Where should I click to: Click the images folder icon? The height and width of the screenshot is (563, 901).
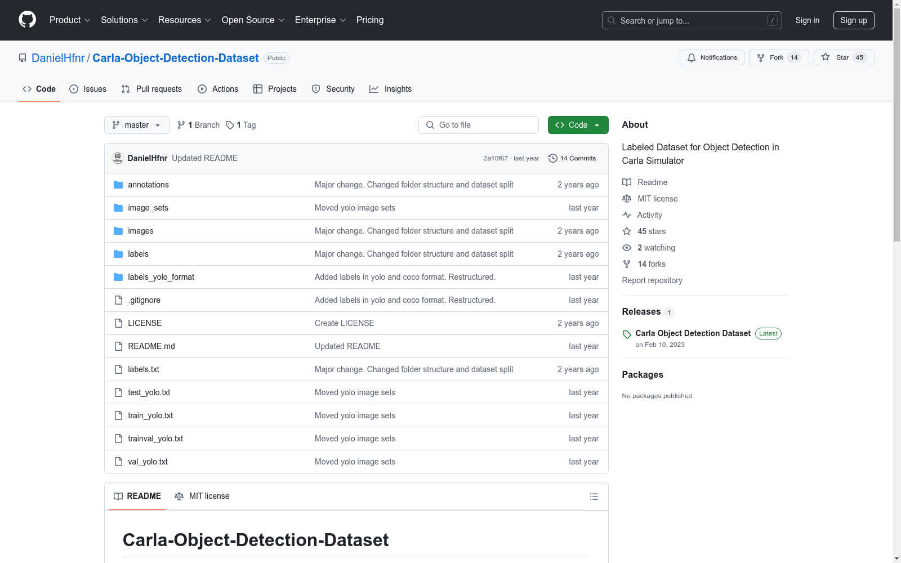click(118, 231)
